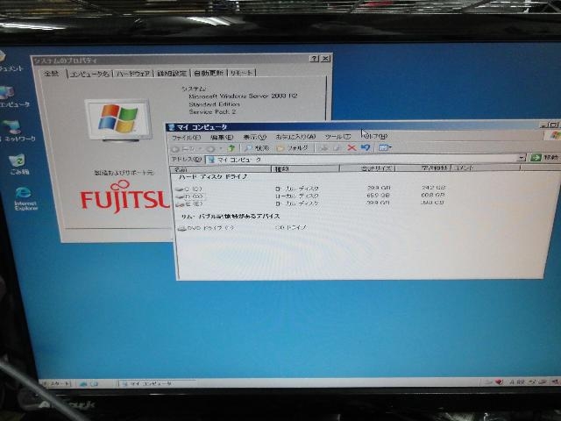Click リムーバブル記憶域があるデバイス group header
The height and width of the screenshot is (421, 561).
tap(230, 217)
